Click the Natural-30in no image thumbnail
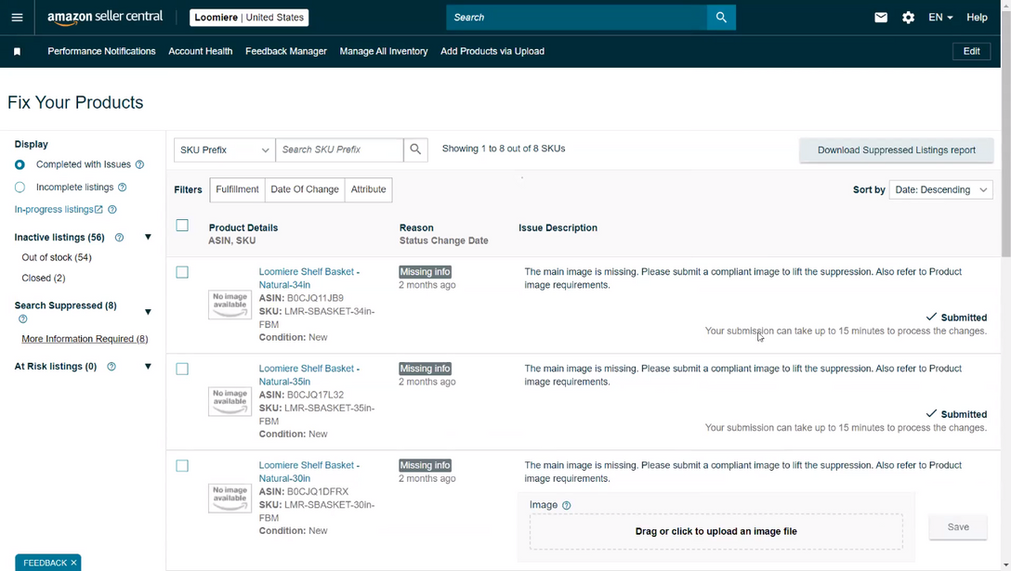The height and width of the screenshot is (571, 1011). coord(230,498)
